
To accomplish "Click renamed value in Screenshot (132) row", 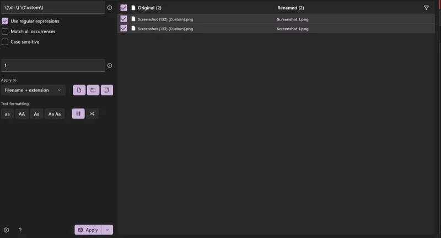I will tap(293, 19).
